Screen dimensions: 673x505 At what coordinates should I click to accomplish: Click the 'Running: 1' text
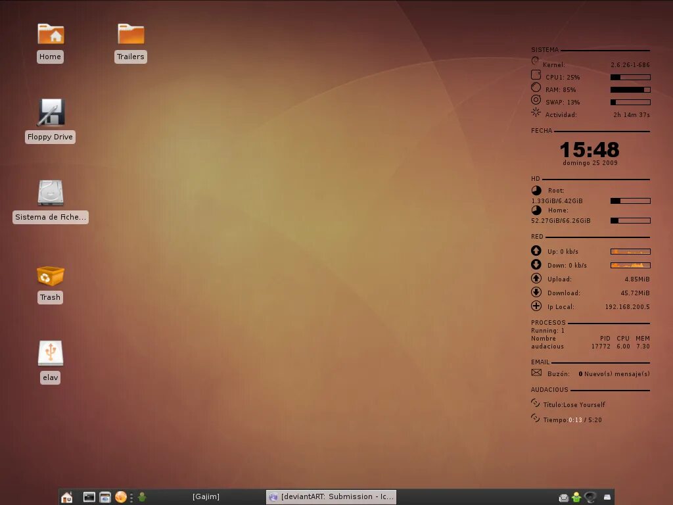(547, 331)
